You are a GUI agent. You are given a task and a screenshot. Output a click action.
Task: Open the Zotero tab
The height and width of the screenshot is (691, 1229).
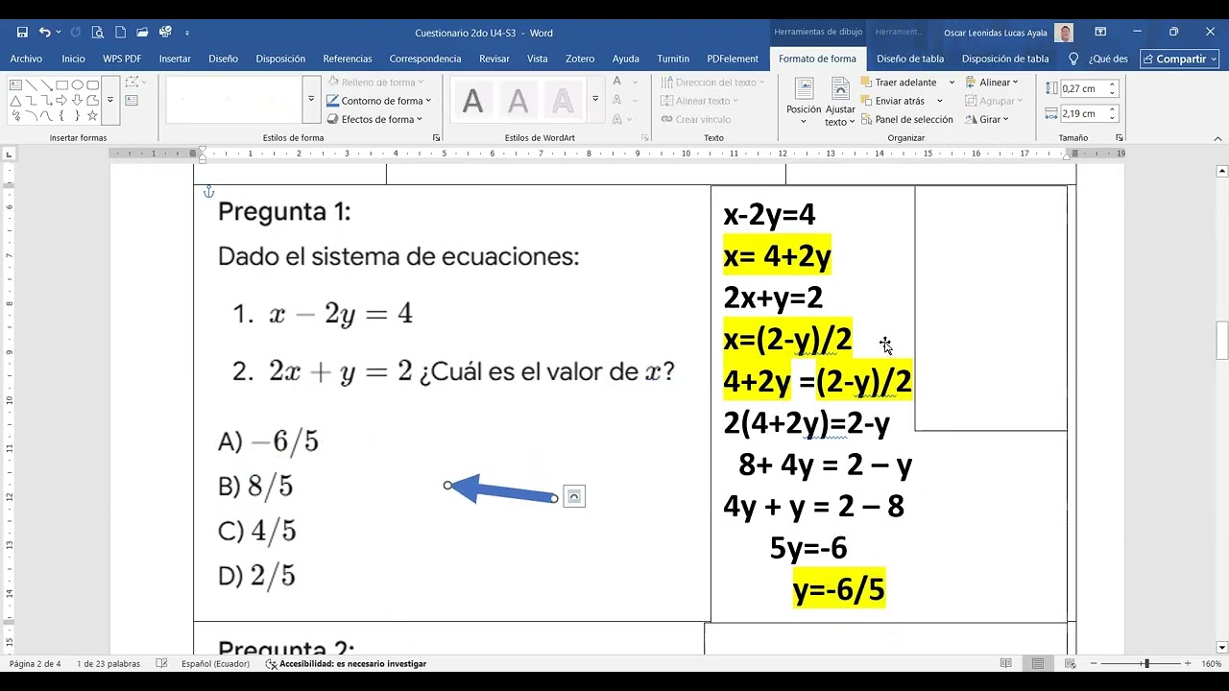580,59
